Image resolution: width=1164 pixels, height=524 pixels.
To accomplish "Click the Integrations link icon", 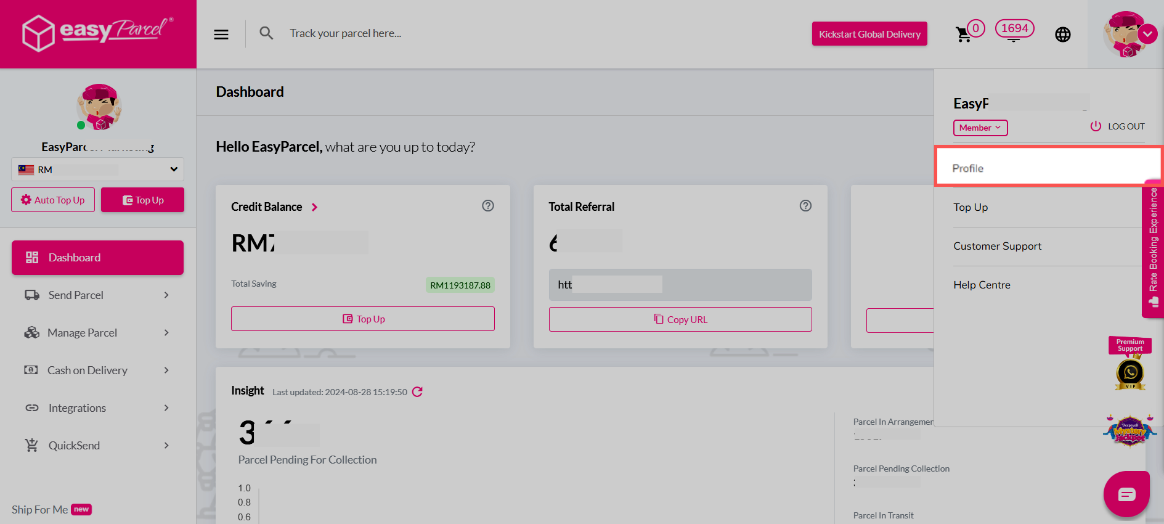I will tap(32, 408).
